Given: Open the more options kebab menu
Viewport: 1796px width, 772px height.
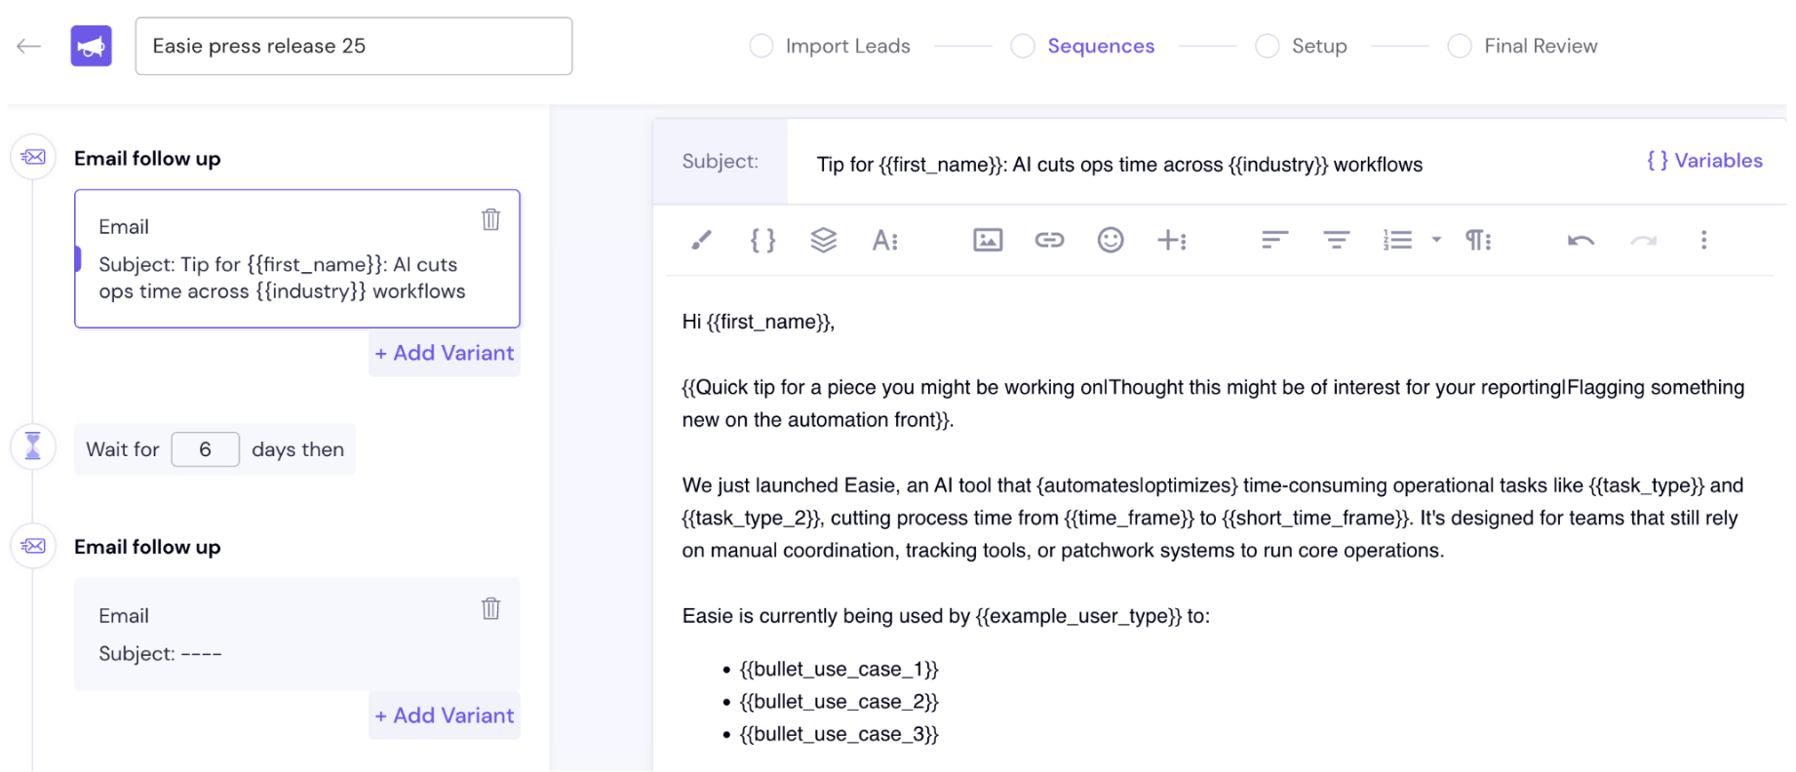Looking at the screenshot, I should [1703, 240].
